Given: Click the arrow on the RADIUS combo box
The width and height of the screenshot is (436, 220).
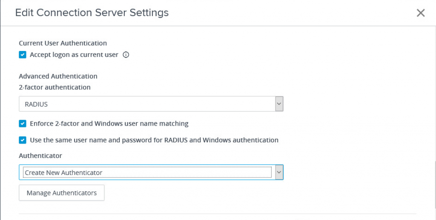Looking at the screenshot, I should pyautogui.click(x=279, y=104).
